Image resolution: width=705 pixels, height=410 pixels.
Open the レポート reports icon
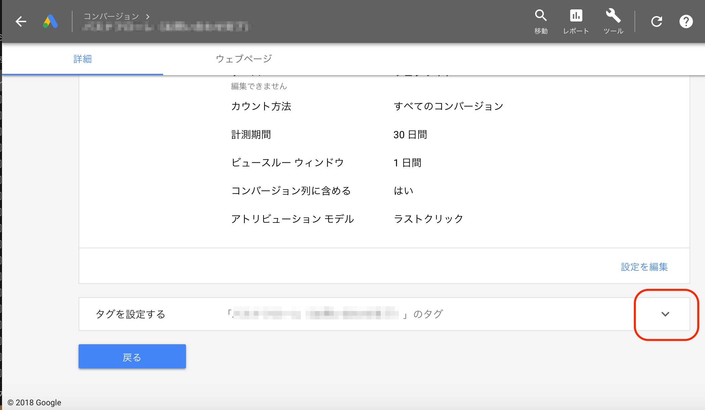click(576, 16)
